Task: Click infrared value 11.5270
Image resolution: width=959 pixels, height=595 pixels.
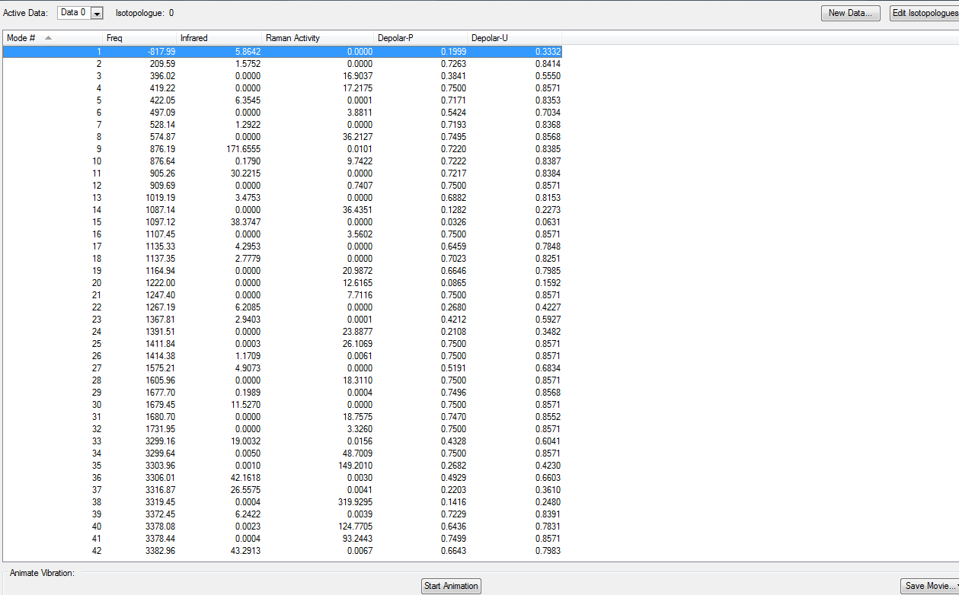Action: pos(246,405)
